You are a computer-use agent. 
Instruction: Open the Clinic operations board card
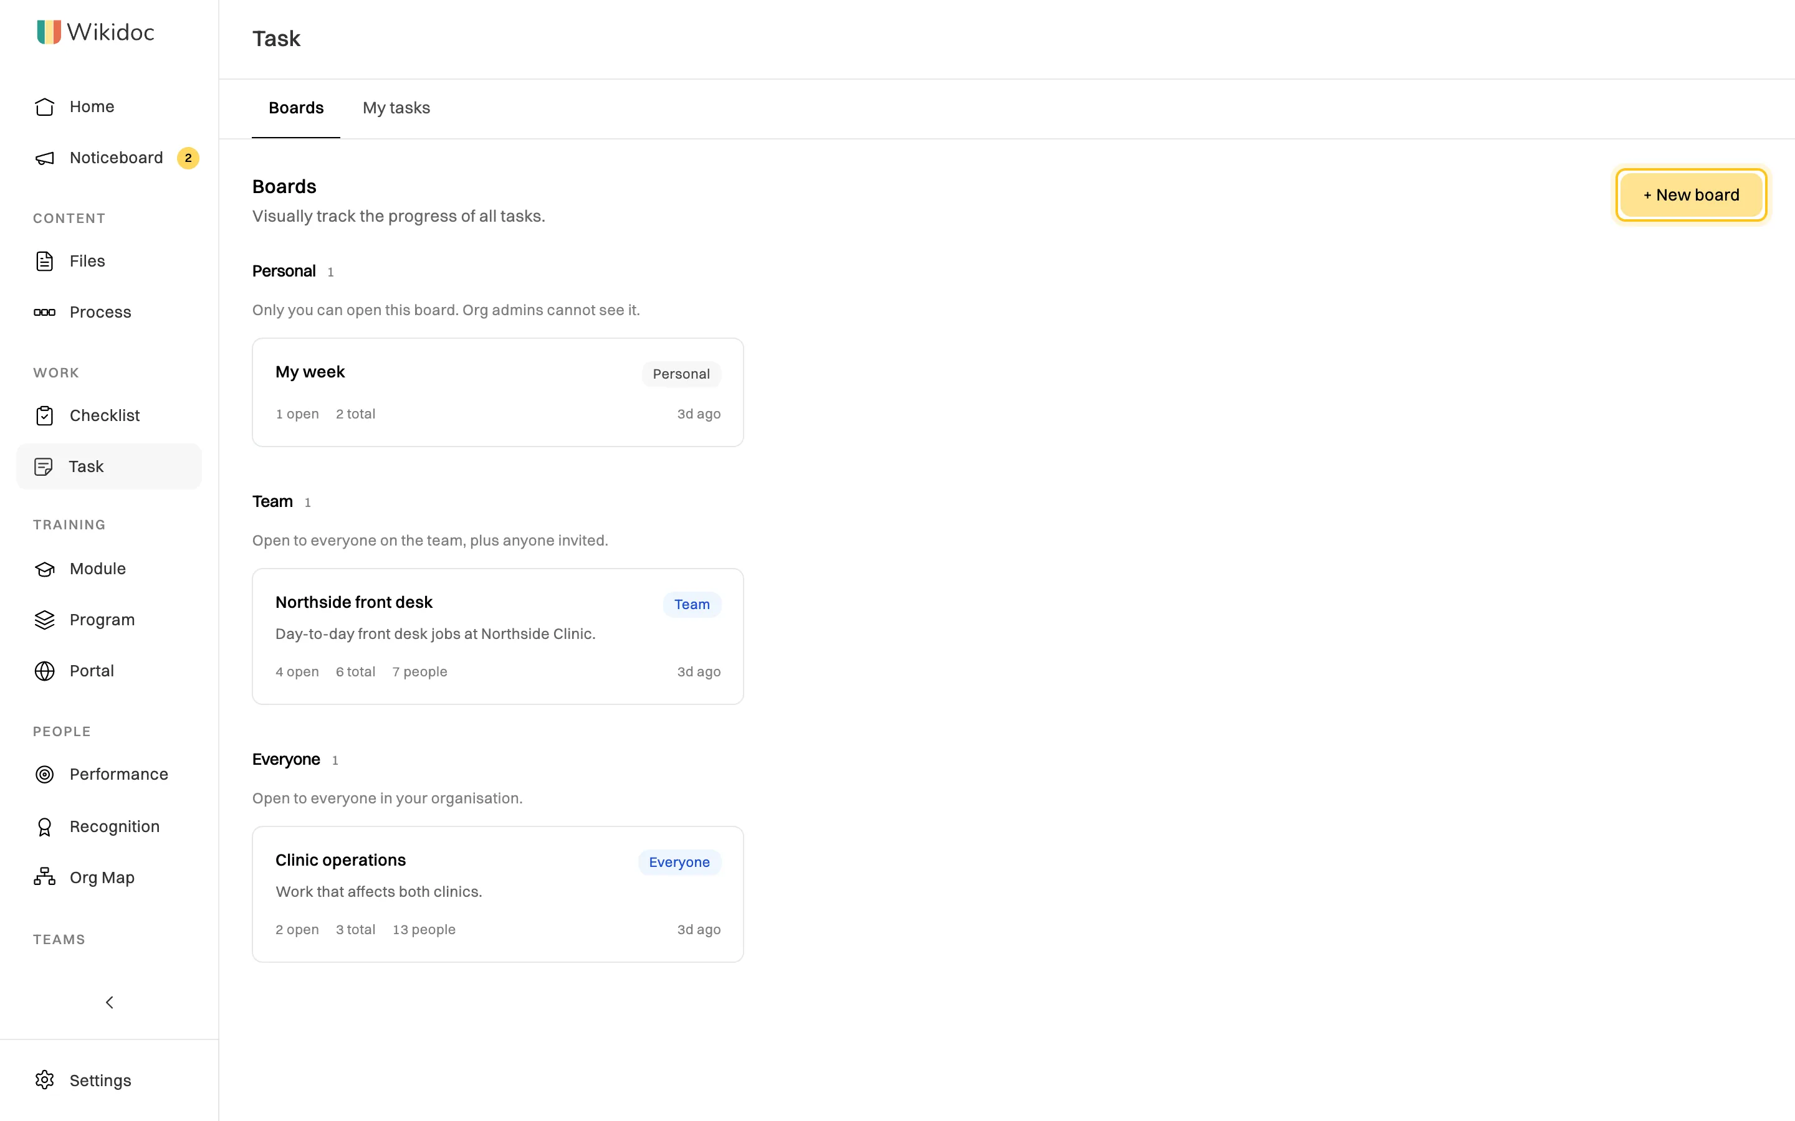[498, 894]
